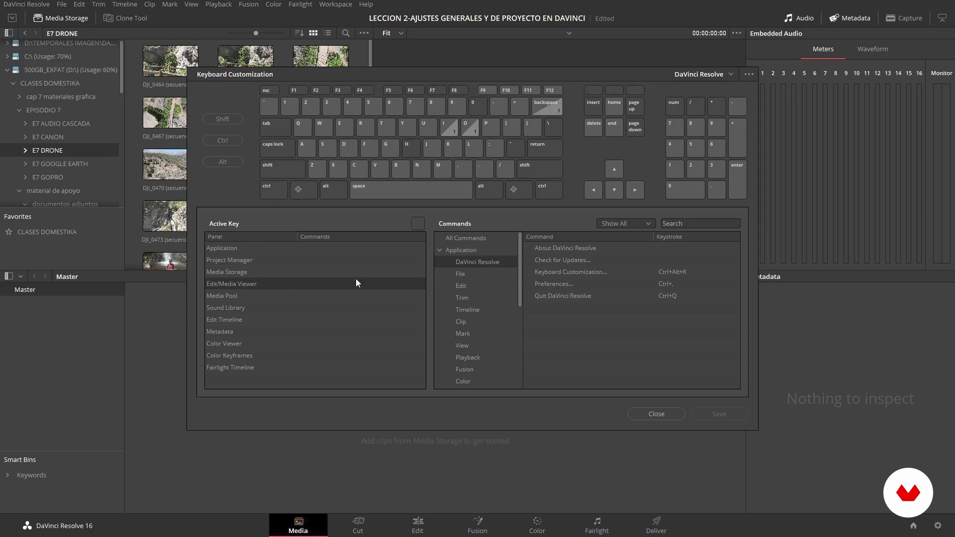Open the sort order options
Viewport: 955px width, 537px height.
(299, 33)
